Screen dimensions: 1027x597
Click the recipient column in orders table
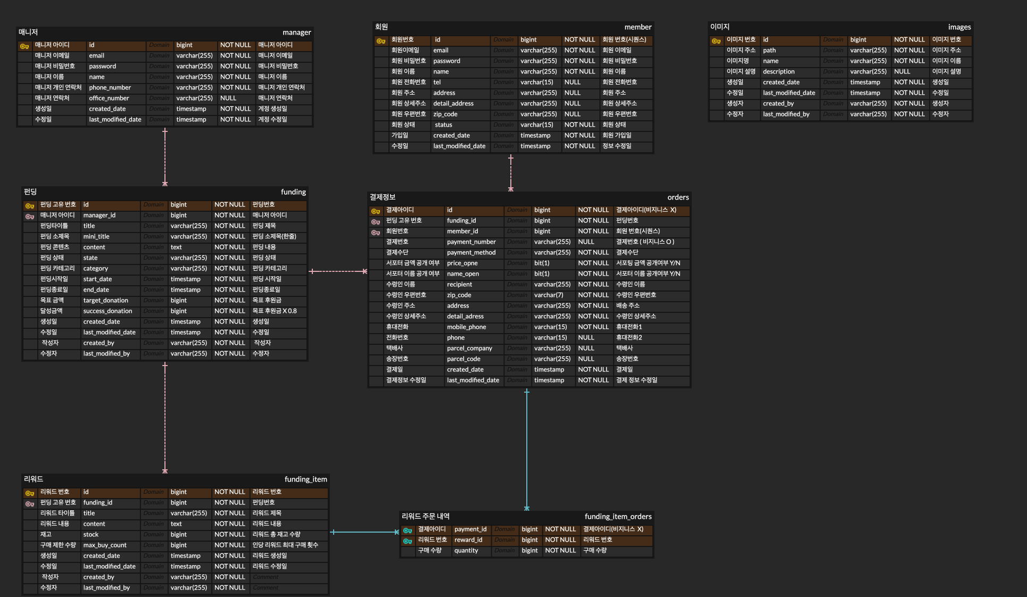[460, 285]
